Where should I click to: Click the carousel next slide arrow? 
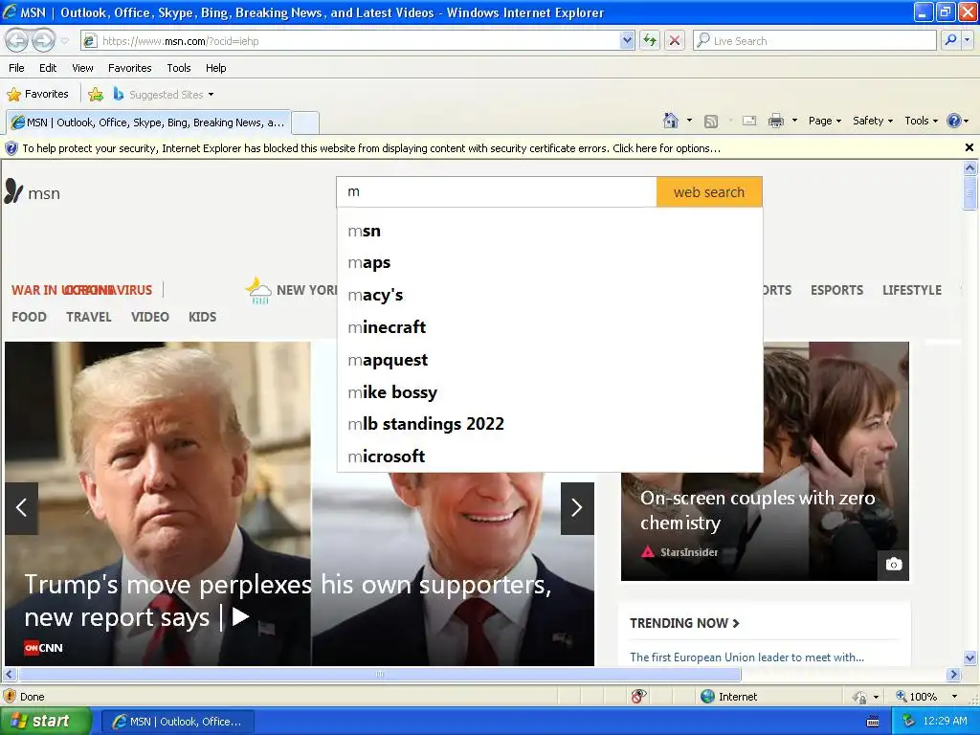tap(577, 508)
